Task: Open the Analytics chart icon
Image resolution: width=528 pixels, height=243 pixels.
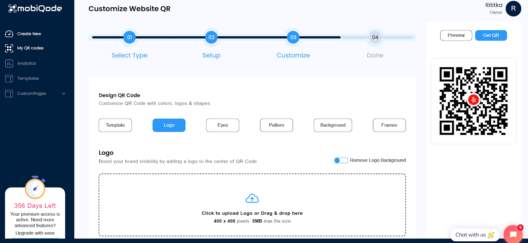Action: pyautogui.click(x=9, y=63)
